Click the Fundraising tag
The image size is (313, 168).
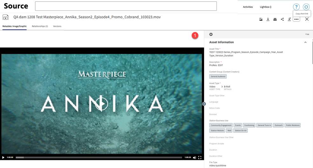249,125
